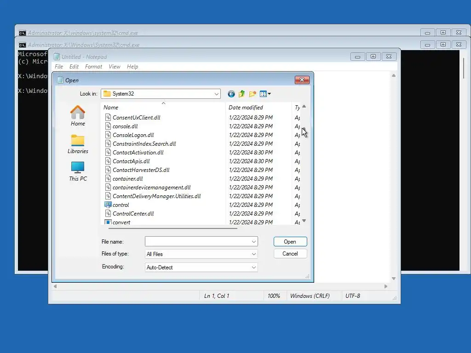The height and width of the screenshot is (353, 471).
Task: Select the containerdevicemanagement.dll file icon
Action: pyautogui.click(x=108, y=187)
